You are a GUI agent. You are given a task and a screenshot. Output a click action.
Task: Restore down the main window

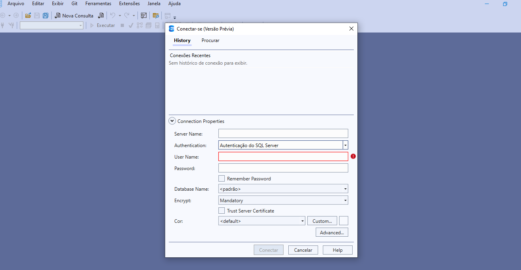pos(505,4)
